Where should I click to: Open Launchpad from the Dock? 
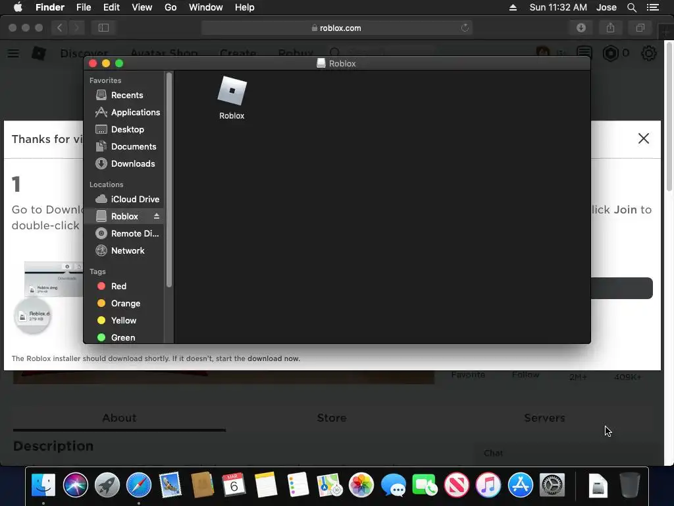coord(107,485)
